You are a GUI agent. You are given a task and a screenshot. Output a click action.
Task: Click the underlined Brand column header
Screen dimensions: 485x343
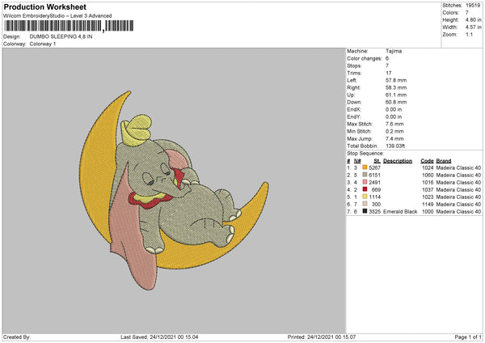click(x=444, y=161)
